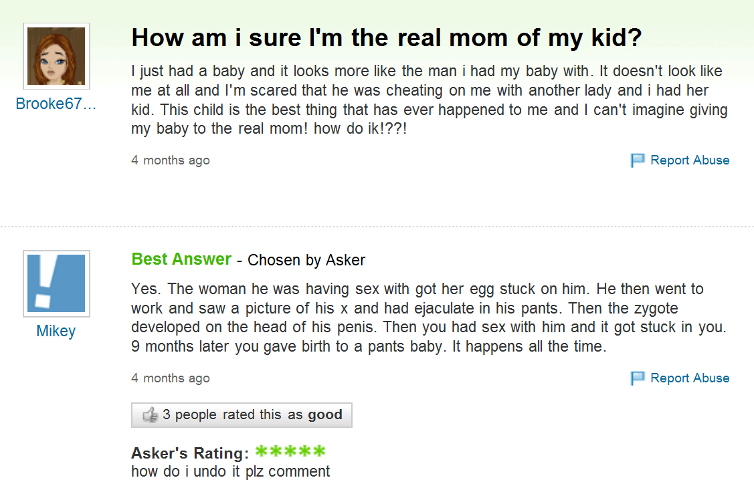This screenshot has width=754, height=500.
Task: Click the question's "4 months ago" timestamp
Action: [171, 160]
